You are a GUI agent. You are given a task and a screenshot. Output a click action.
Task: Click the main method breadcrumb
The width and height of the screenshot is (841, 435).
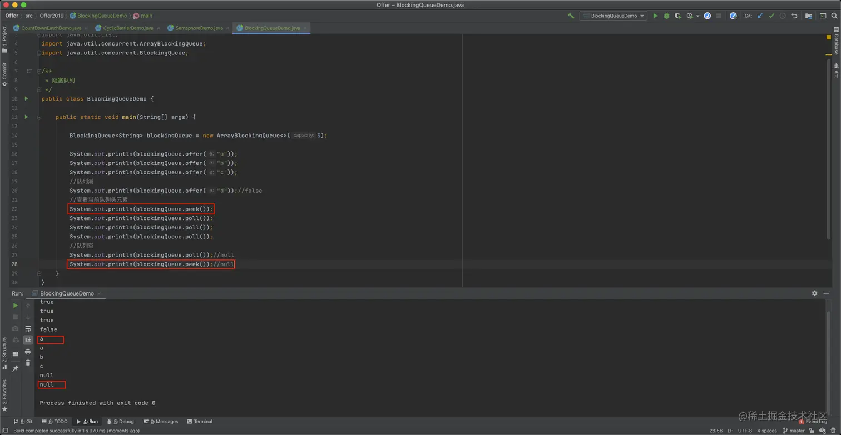(x=143, y=16)
